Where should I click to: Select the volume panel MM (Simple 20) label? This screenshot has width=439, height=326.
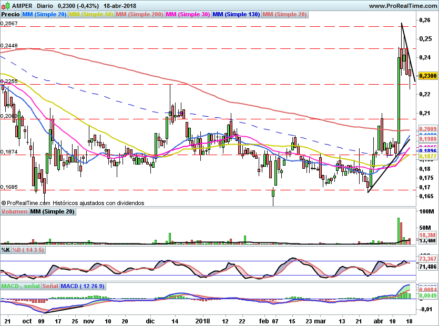point(52,211)
